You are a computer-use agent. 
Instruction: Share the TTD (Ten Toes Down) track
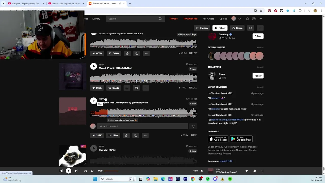click(x=126, y=135)
